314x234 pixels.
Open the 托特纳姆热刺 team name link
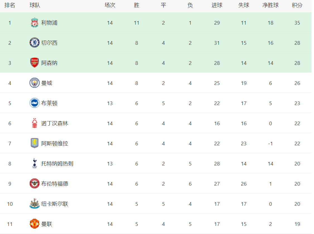click(57, 164)
